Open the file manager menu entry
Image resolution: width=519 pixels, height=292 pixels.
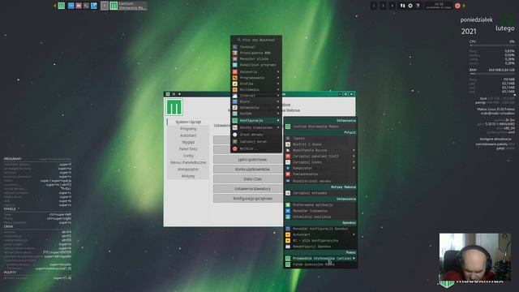256,59
